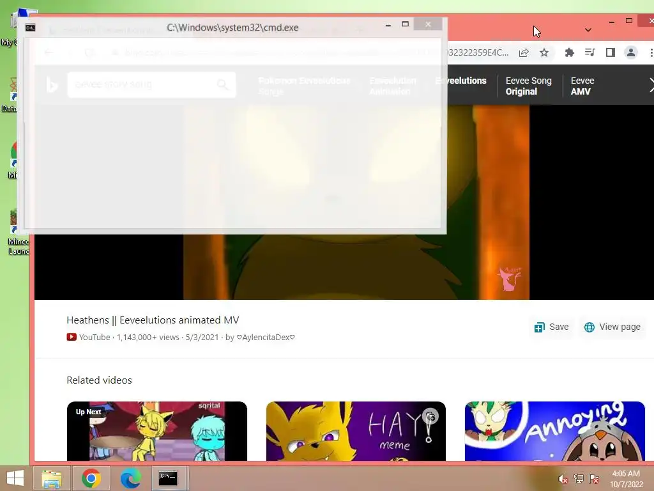Select the Eevee AMV suggestion chip

[582, 86]
